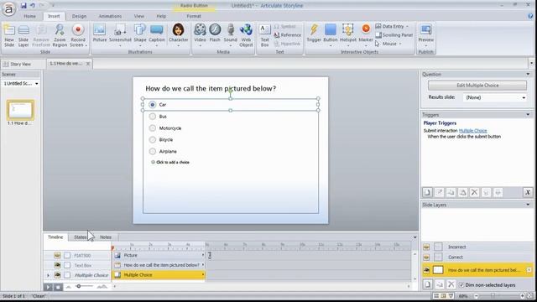Click the Undo icon
This screenshot has width=537, height=302.
33,6
